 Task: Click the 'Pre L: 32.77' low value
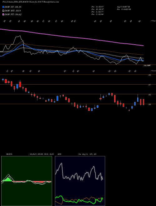[x=98, y=12]
